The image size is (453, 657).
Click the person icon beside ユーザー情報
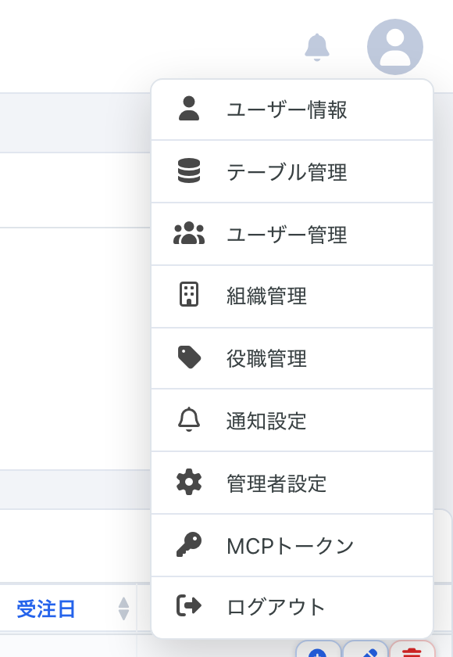(189, 109)
